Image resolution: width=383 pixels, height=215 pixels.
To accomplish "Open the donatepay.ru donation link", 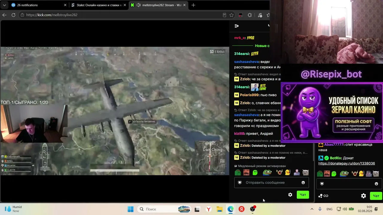I will 346,164.
